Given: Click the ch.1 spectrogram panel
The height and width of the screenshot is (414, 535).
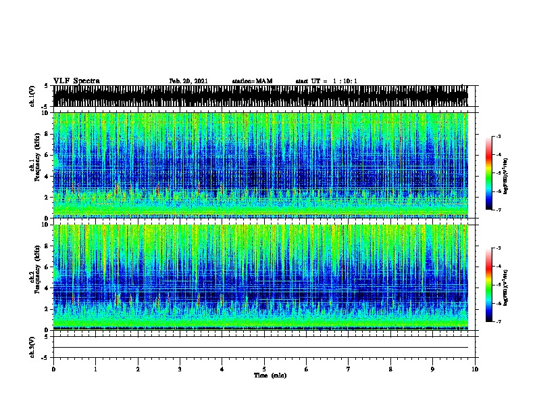Looking at the screenshot, I should pos(264,165).
